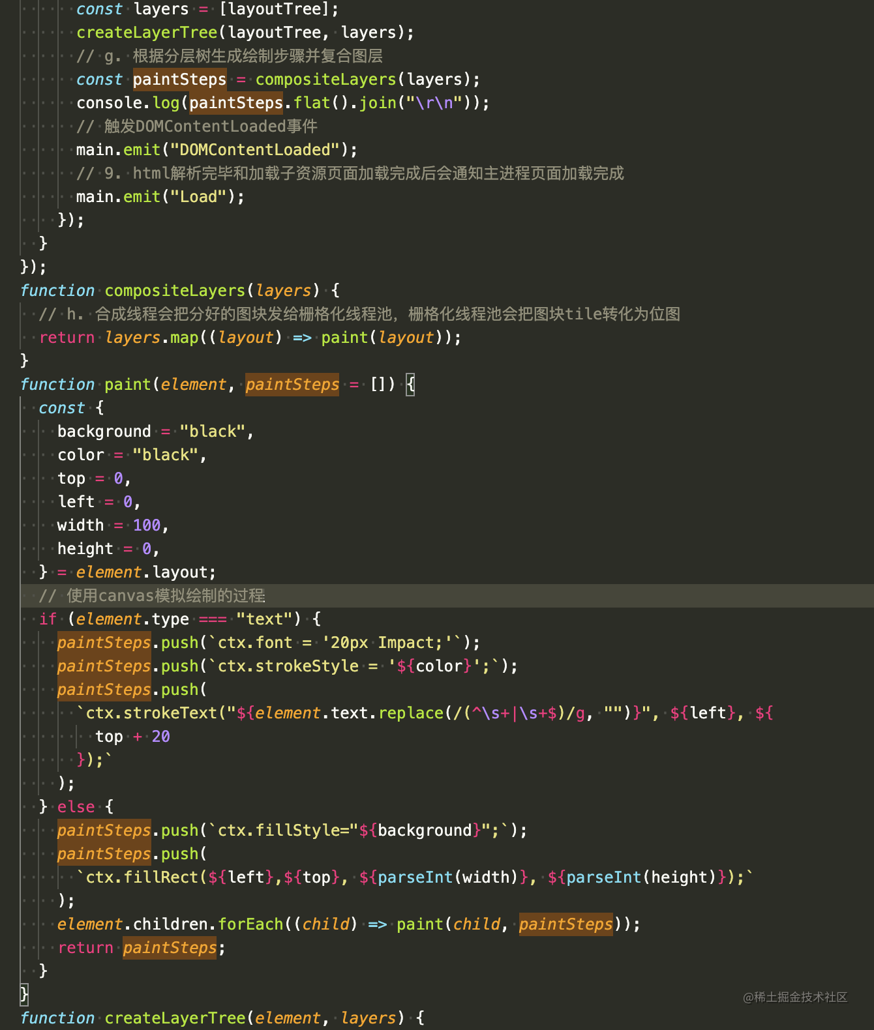Viewport: 874px width, 1030px height.
Task: Click the comment starting '// g. 根据分层树'
Action: [230, 56]
